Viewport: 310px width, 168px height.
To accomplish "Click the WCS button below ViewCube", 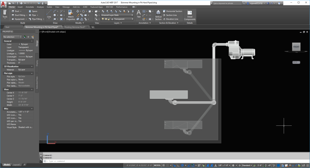I will point(296,62).
